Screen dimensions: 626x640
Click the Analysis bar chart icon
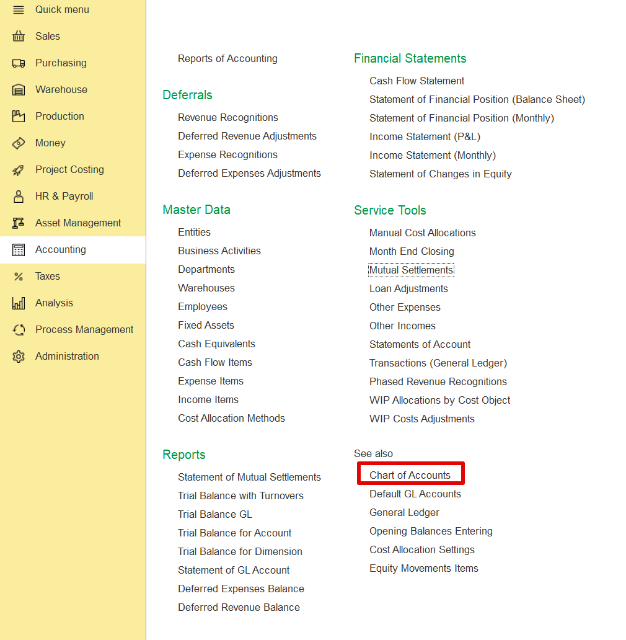[x=19, y=303]
